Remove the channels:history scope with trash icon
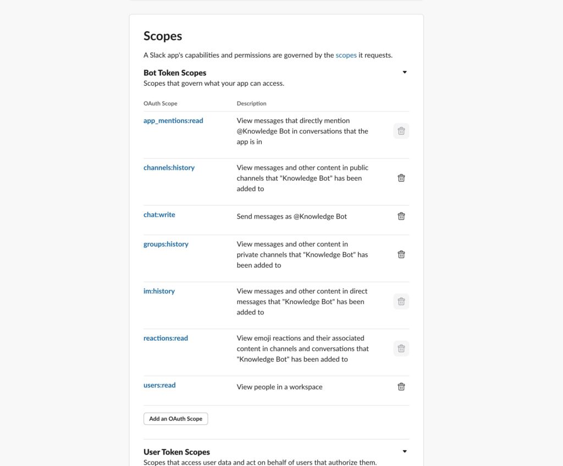Screen dimensions: 563x466 [x=401, y=178]
